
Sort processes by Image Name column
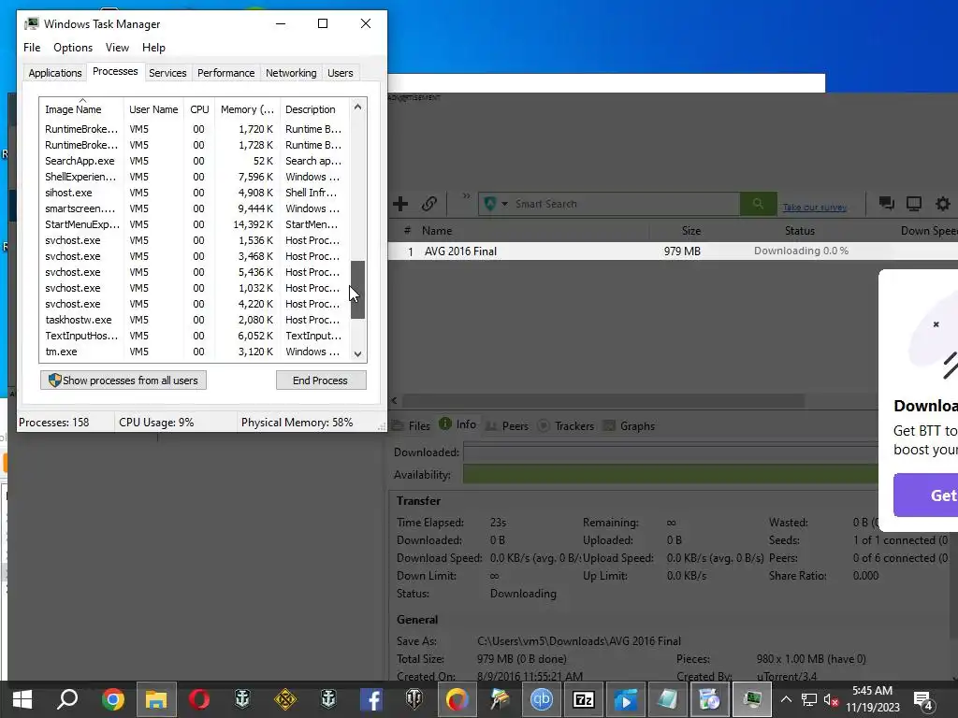81,109
